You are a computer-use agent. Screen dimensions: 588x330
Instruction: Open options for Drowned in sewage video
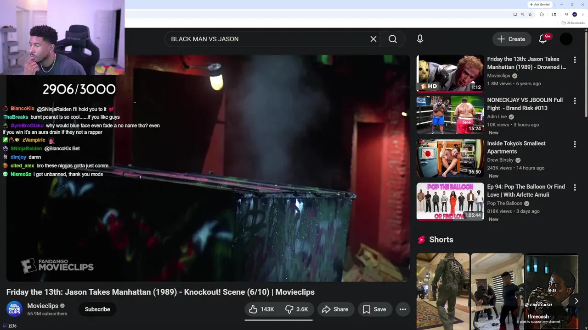[575, 60]
